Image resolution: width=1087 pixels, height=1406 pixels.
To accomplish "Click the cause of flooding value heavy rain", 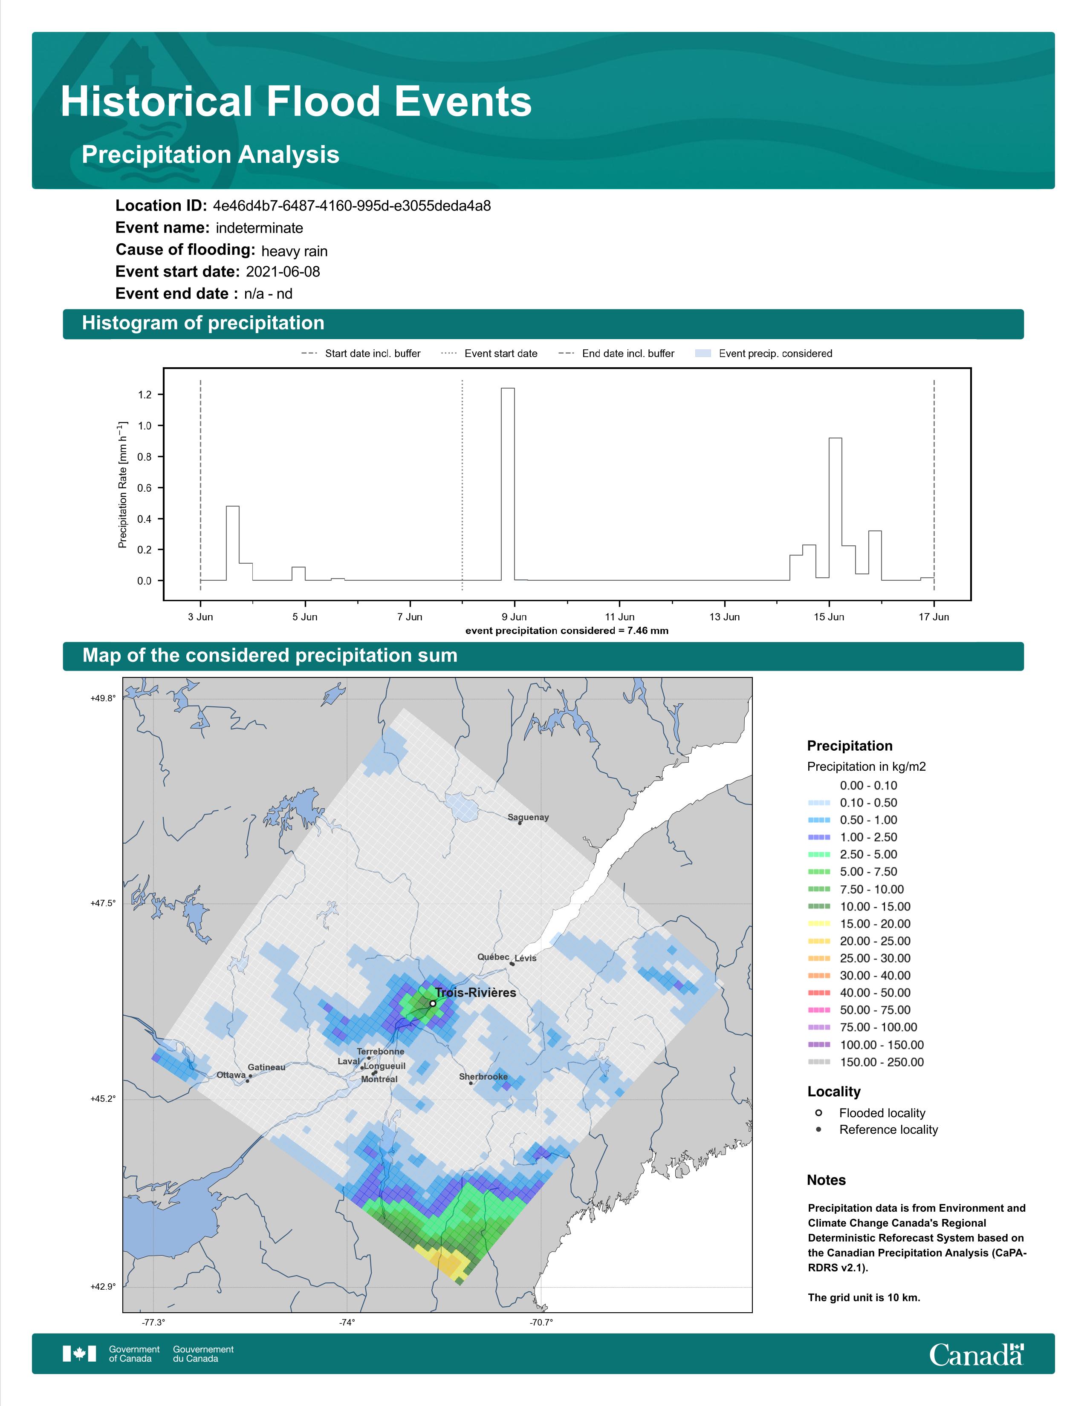I will coord(294,251).
